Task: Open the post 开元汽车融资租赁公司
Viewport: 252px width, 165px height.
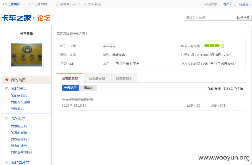Action: pos(77,99)
